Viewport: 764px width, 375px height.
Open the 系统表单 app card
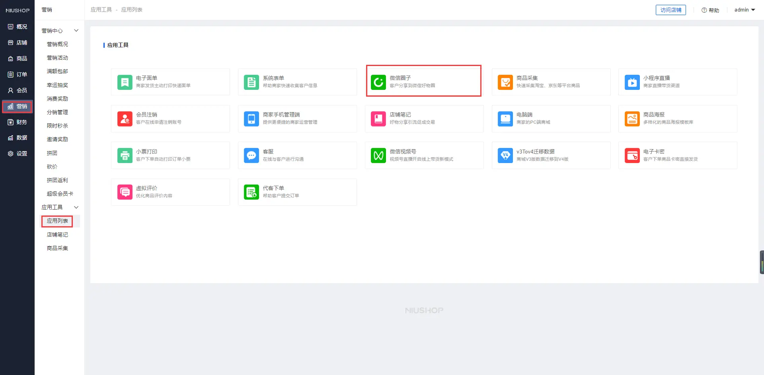tap(297, 82)
